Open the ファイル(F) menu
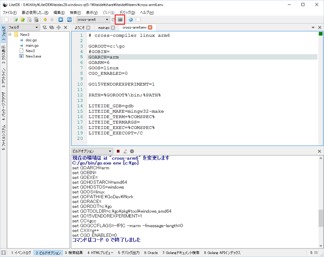Screen dimensions: 324x257 click(9, 13)
